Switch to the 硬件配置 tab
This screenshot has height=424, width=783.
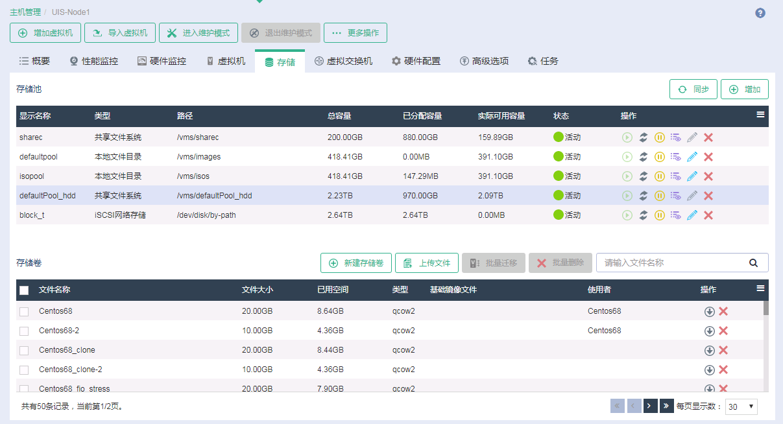pos(416,61)
